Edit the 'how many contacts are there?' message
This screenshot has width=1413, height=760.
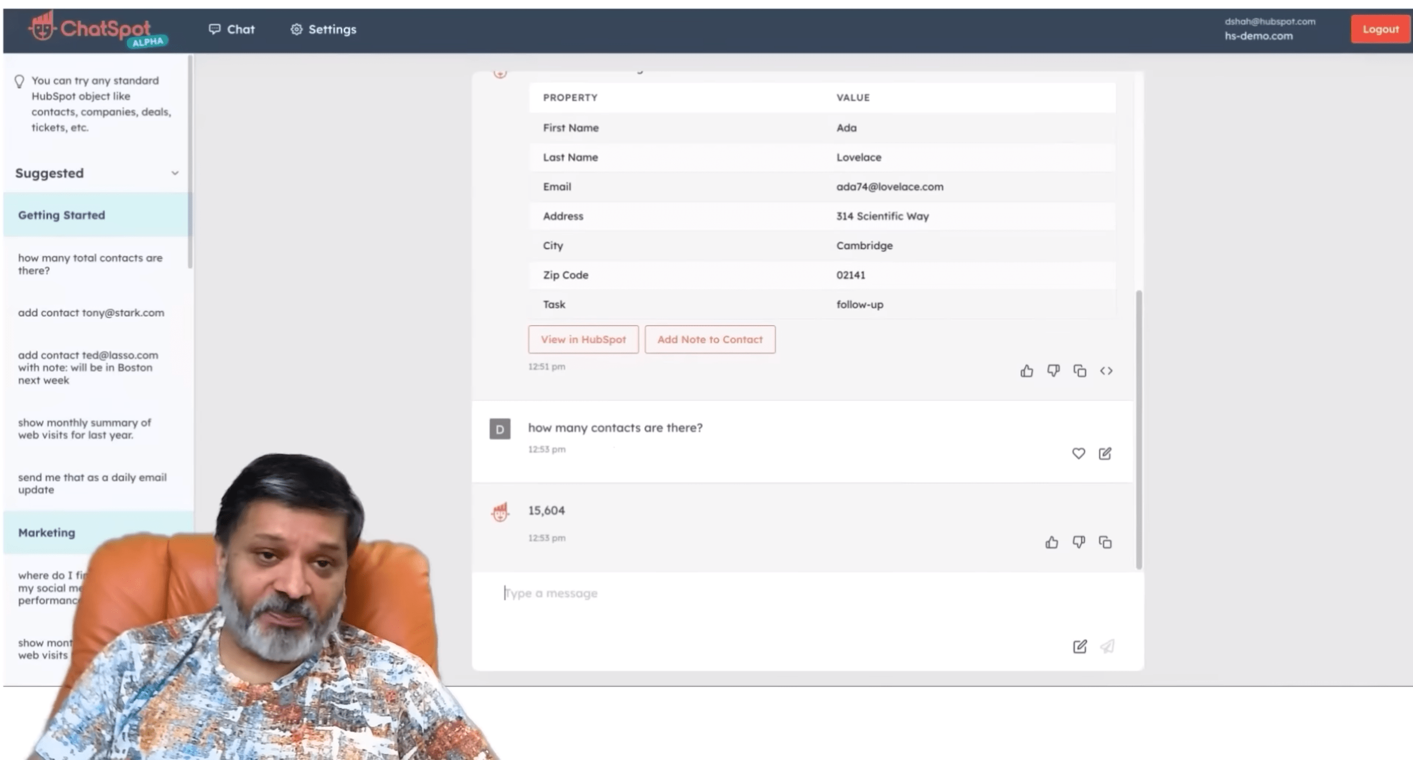[x=1105, y=453]
